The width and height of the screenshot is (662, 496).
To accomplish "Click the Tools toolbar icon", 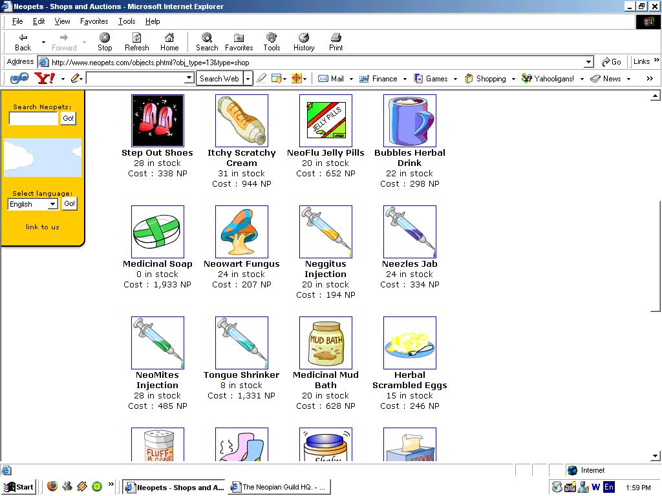I will pos(272,42).
